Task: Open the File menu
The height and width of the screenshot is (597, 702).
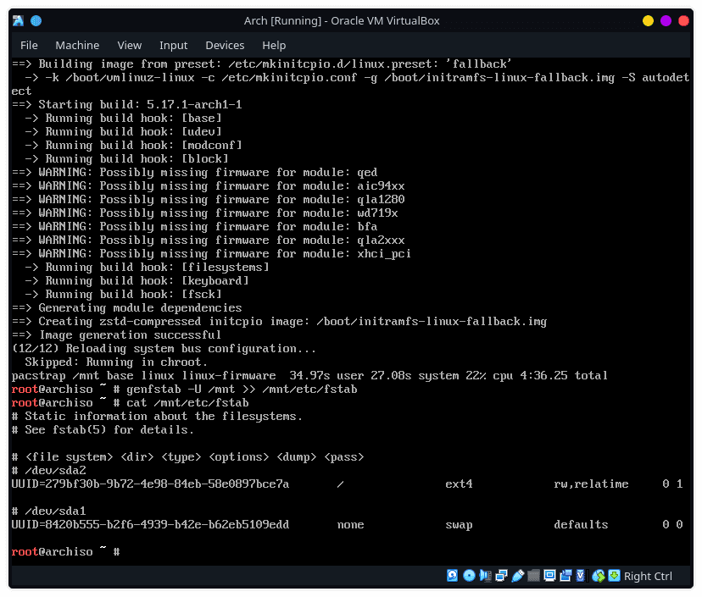Action: [x=29, y=45]
